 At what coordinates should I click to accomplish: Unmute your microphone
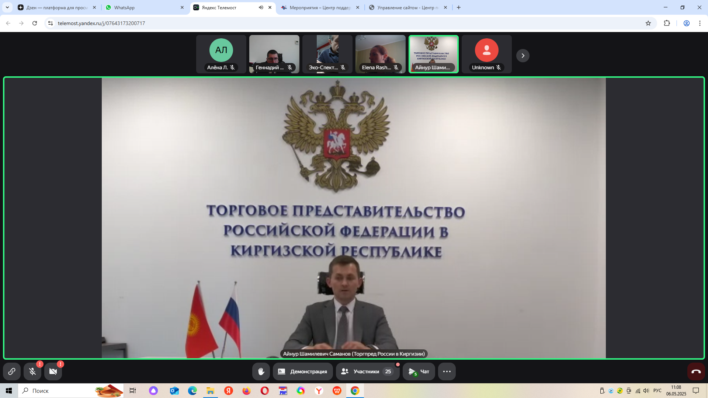pyautogui.click(x=32, y=371)
